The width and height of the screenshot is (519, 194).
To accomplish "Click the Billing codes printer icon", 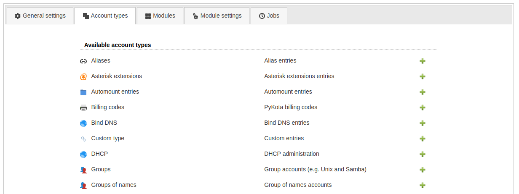I will 83,107.
